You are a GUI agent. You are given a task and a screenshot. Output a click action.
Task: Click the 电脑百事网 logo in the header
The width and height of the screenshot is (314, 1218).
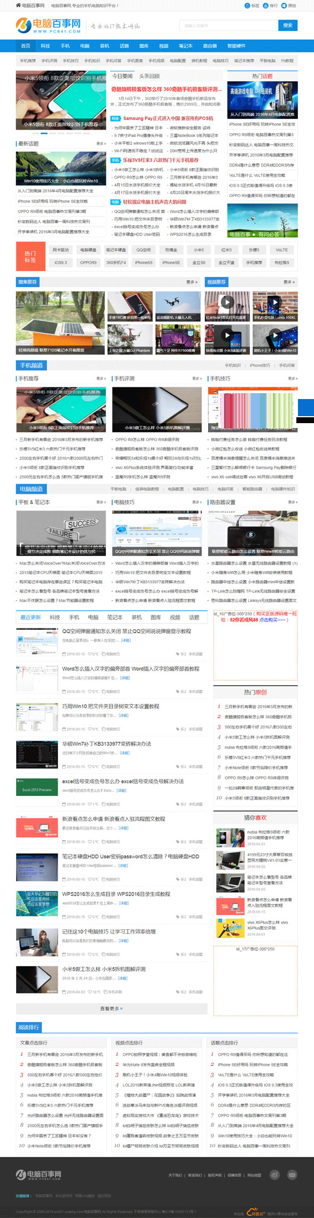click(48, 25)
